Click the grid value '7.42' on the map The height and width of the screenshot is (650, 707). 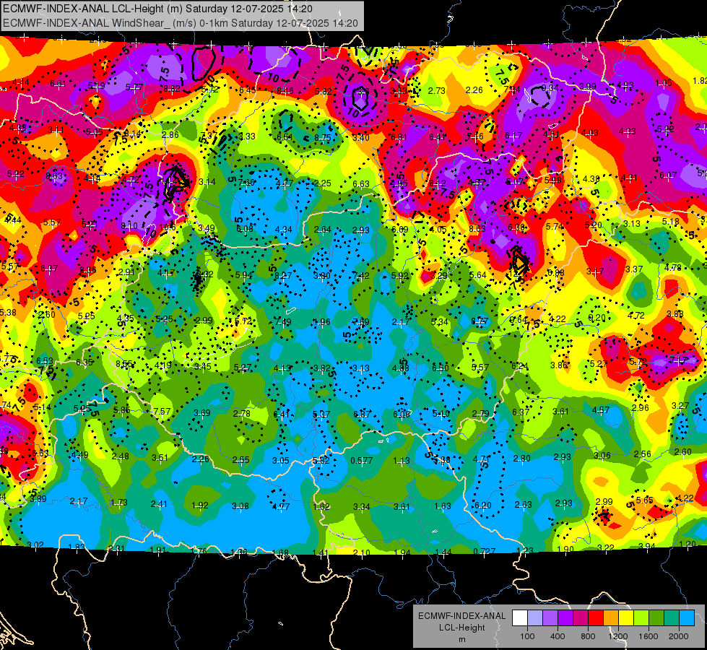(x=361, y=276)
